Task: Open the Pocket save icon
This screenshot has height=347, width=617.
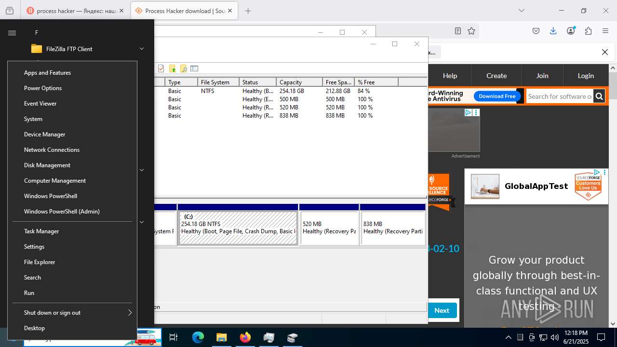Action: [x=536, y=31]
